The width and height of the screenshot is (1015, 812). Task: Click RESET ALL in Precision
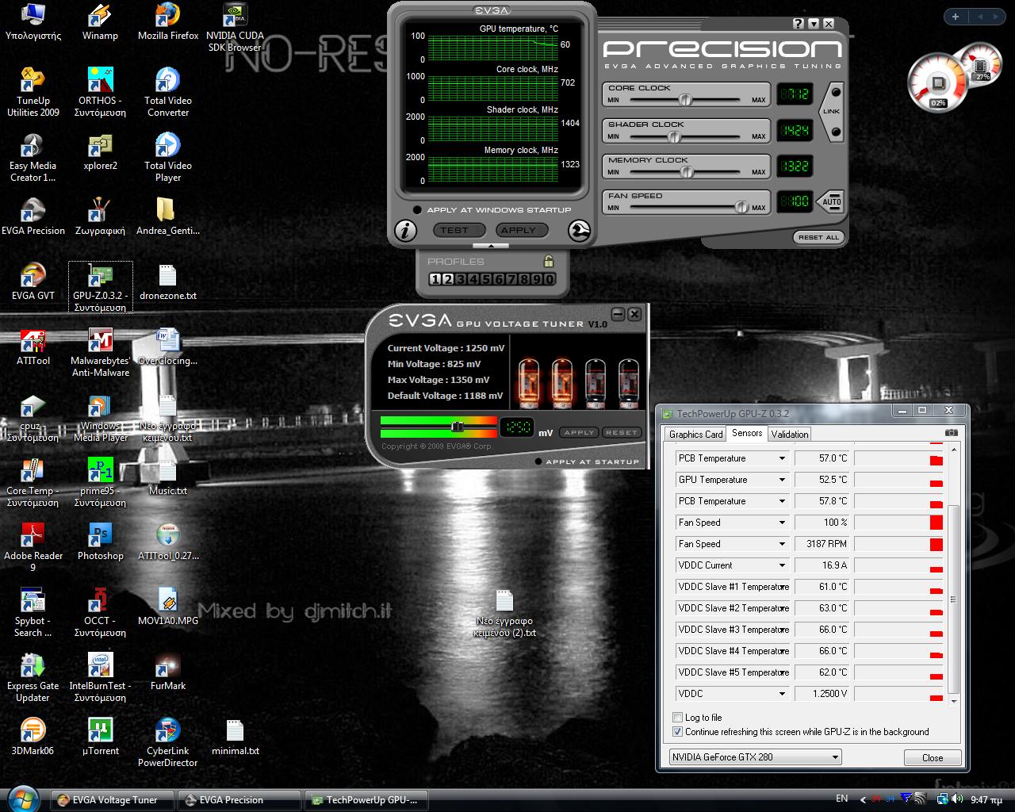pyautogui.click(x=818, y=237)
